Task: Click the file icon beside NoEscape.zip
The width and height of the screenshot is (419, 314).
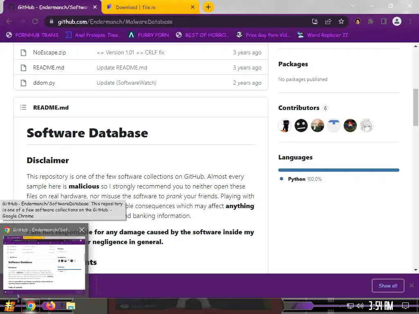Action: click(x=23, y=53)
